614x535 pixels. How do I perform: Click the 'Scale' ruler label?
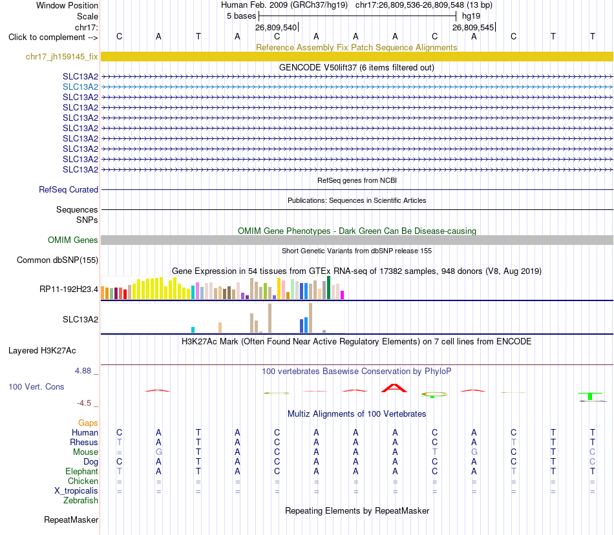tap(87, 16)
